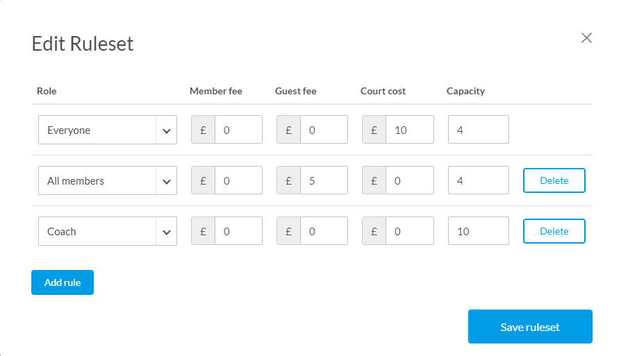This screenshot has width=621, height=356.
Task: Close the Edit Ruleset dialog
Action: click(586, 38)
